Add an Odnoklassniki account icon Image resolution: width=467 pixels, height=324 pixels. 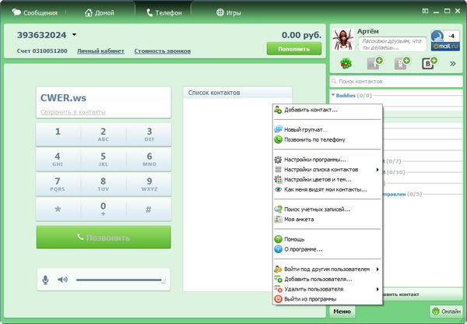(x=402, y=63)
